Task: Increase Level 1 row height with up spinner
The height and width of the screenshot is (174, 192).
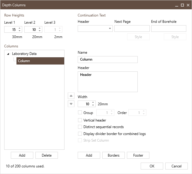Action: pos(19,28)
